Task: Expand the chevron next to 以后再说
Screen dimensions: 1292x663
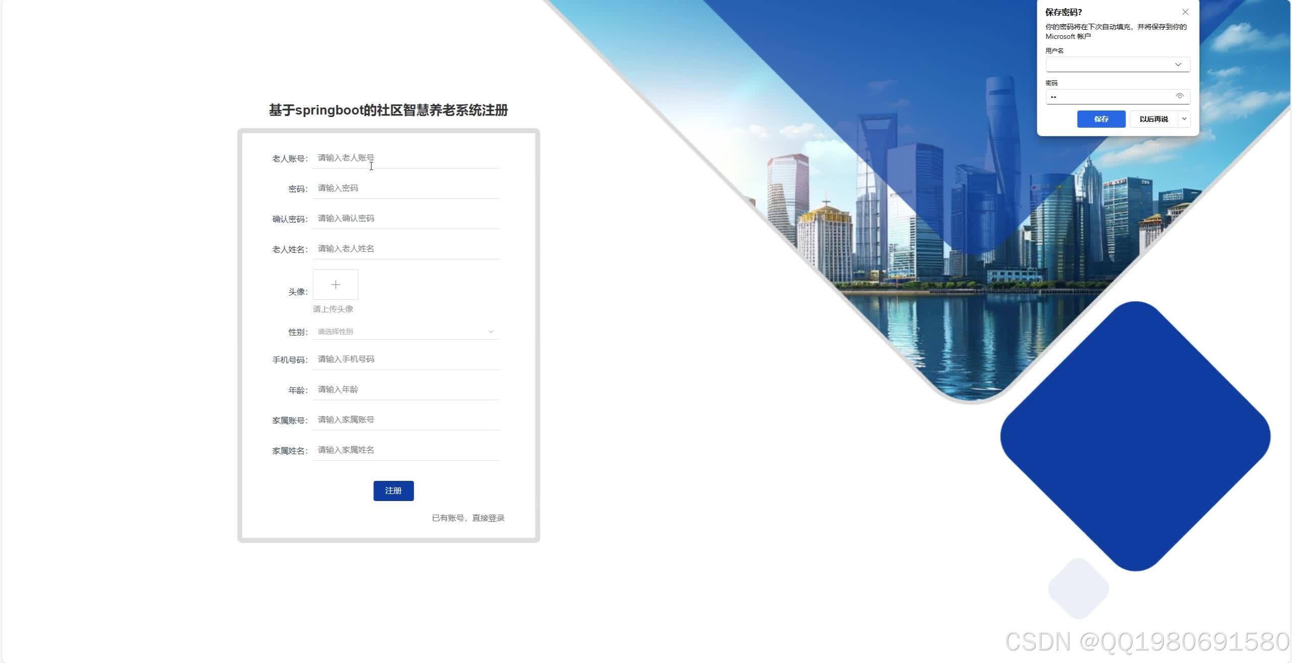Action: (1185, 119)
